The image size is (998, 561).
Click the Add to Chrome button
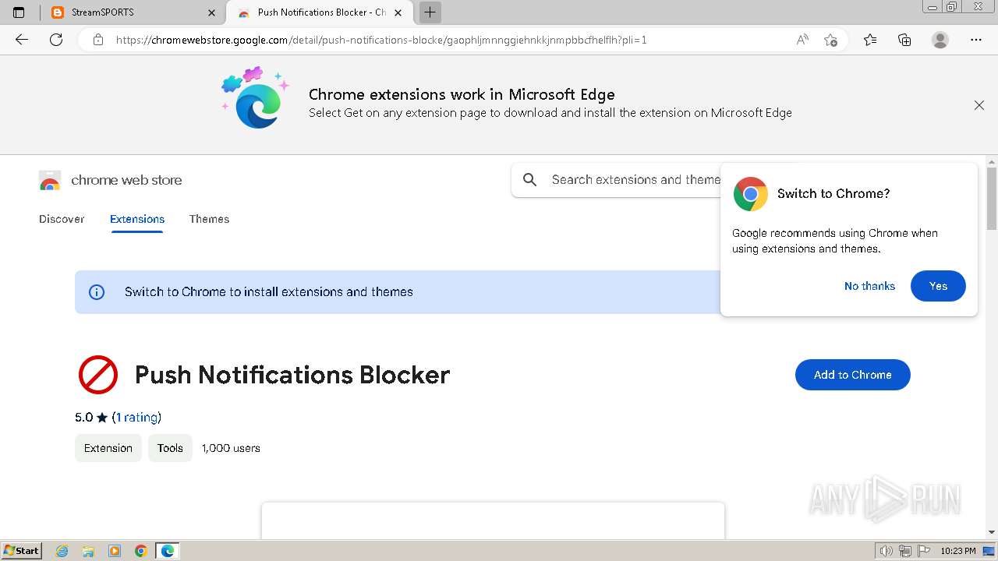pyautogui.click(x=852, y=375)
